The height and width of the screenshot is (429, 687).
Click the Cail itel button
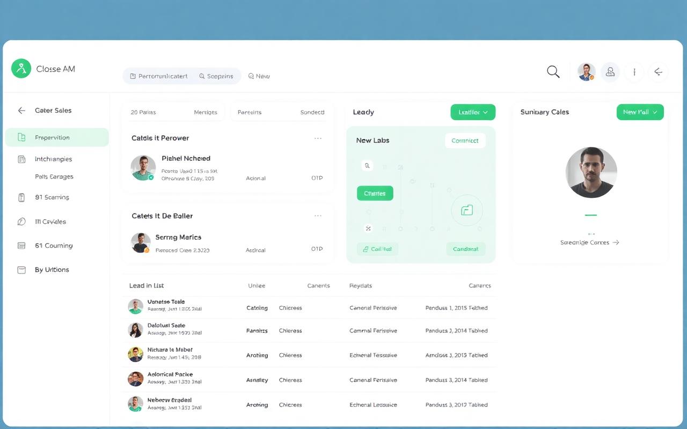pos(377,249)
